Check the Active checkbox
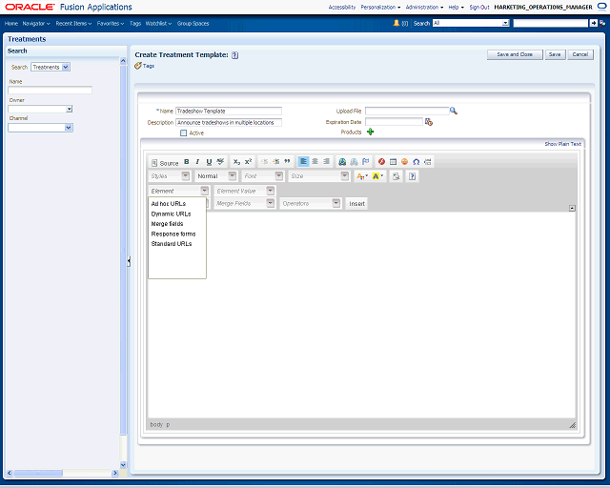 tap(184, 133)
